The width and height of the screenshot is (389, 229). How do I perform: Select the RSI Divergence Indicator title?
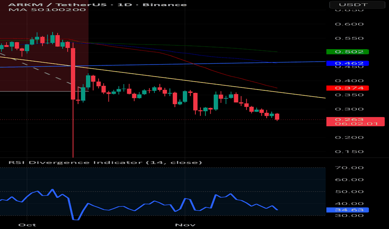(x=105, y=162)
